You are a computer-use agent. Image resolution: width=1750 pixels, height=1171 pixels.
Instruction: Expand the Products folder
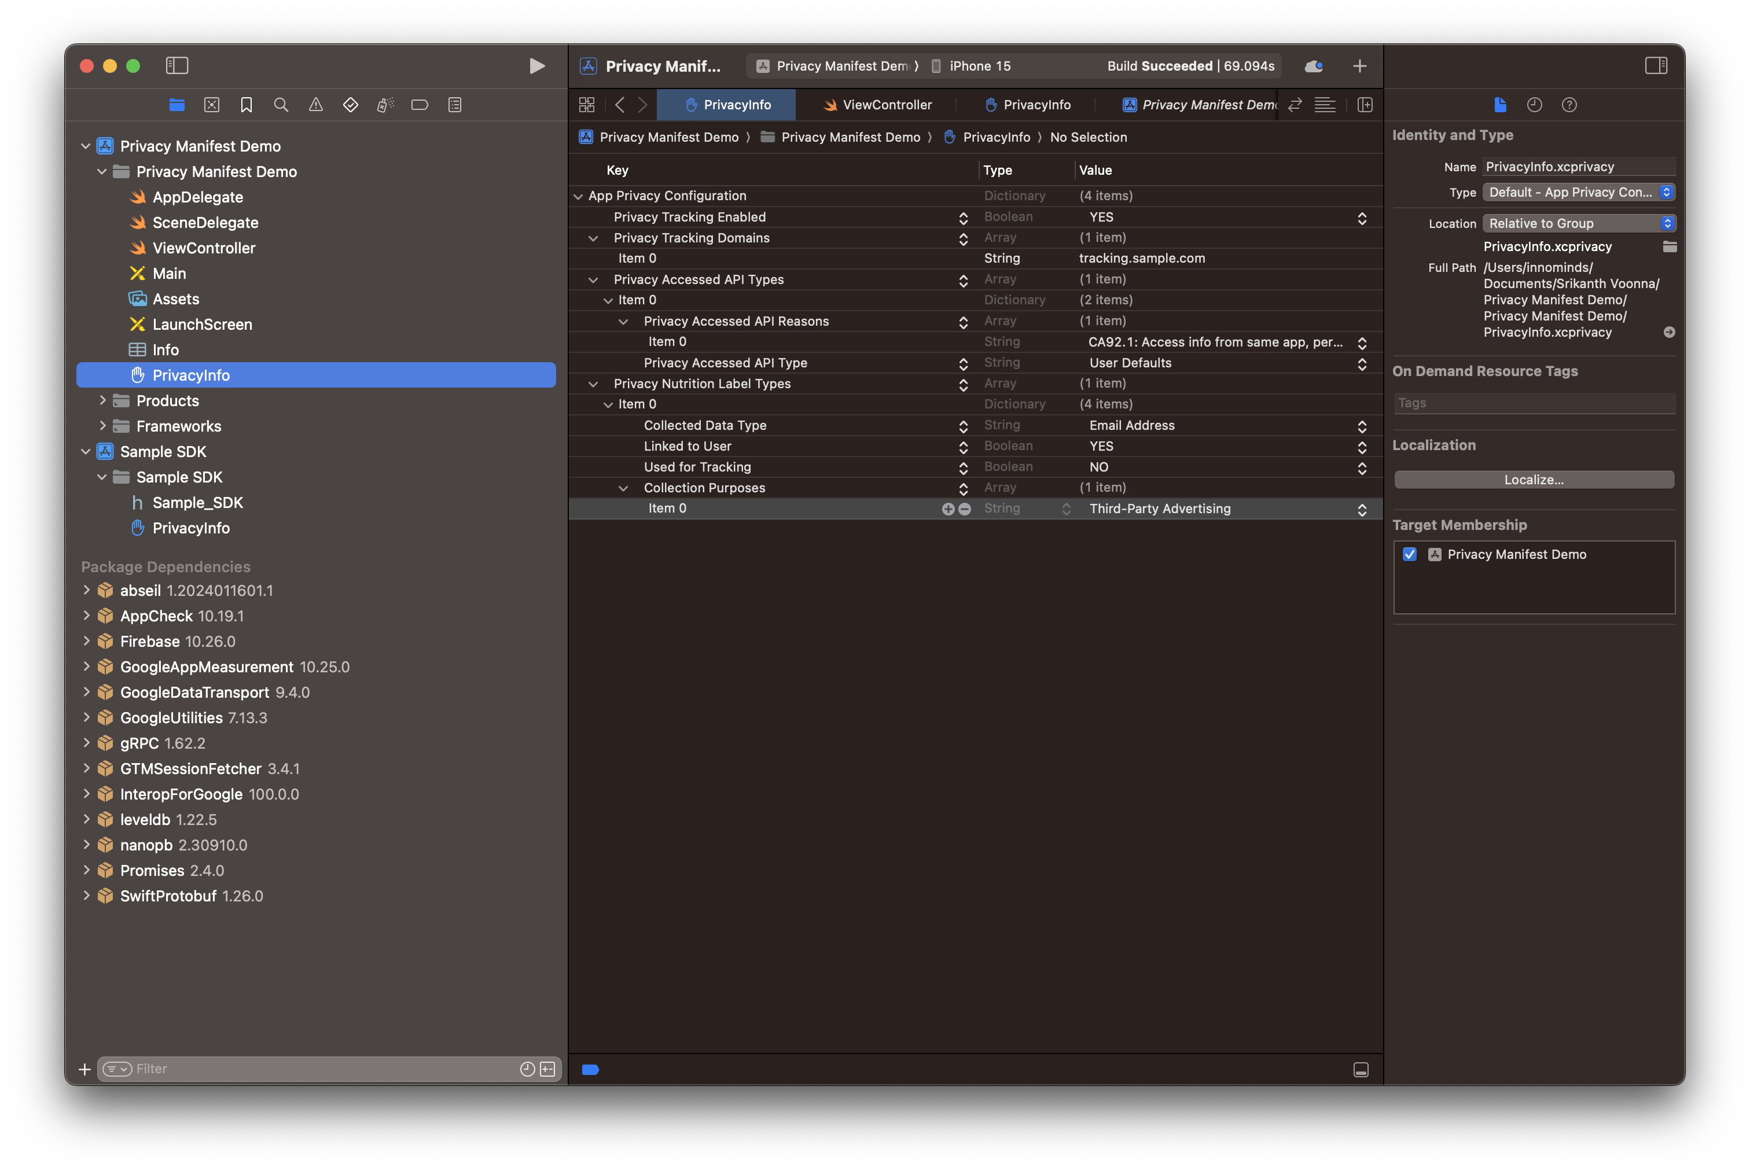(102, 400)
